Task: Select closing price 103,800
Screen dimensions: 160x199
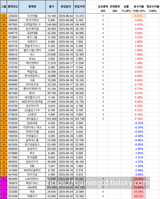Action: (52, 119)
